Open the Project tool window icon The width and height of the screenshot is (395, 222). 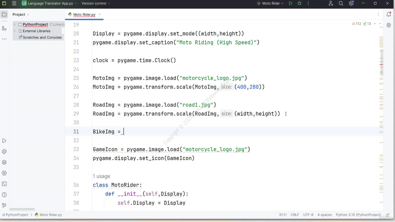(4, 14)
